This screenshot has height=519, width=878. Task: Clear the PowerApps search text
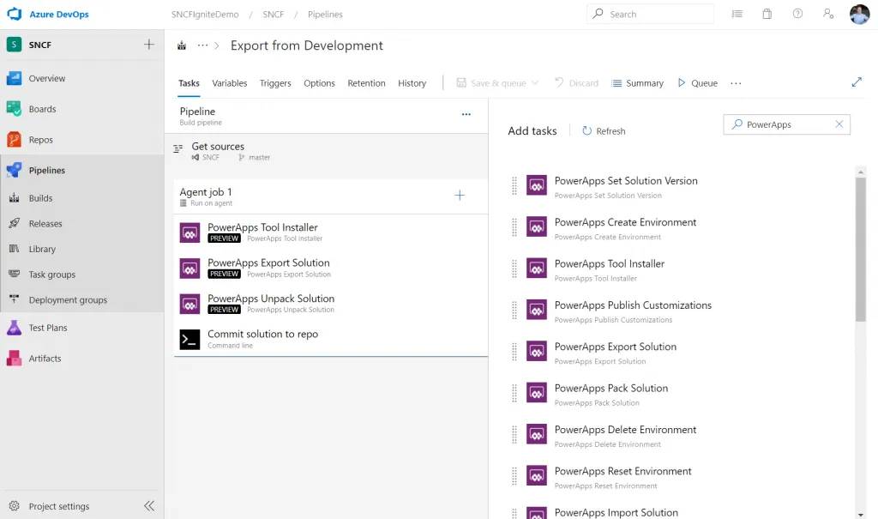tap(839, 124)
